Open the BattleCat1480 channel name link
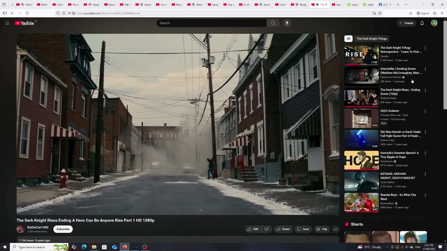 tap(38, 227)
